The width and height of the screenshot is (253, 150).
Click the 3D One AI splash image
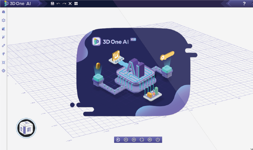(x=134, y=72)
